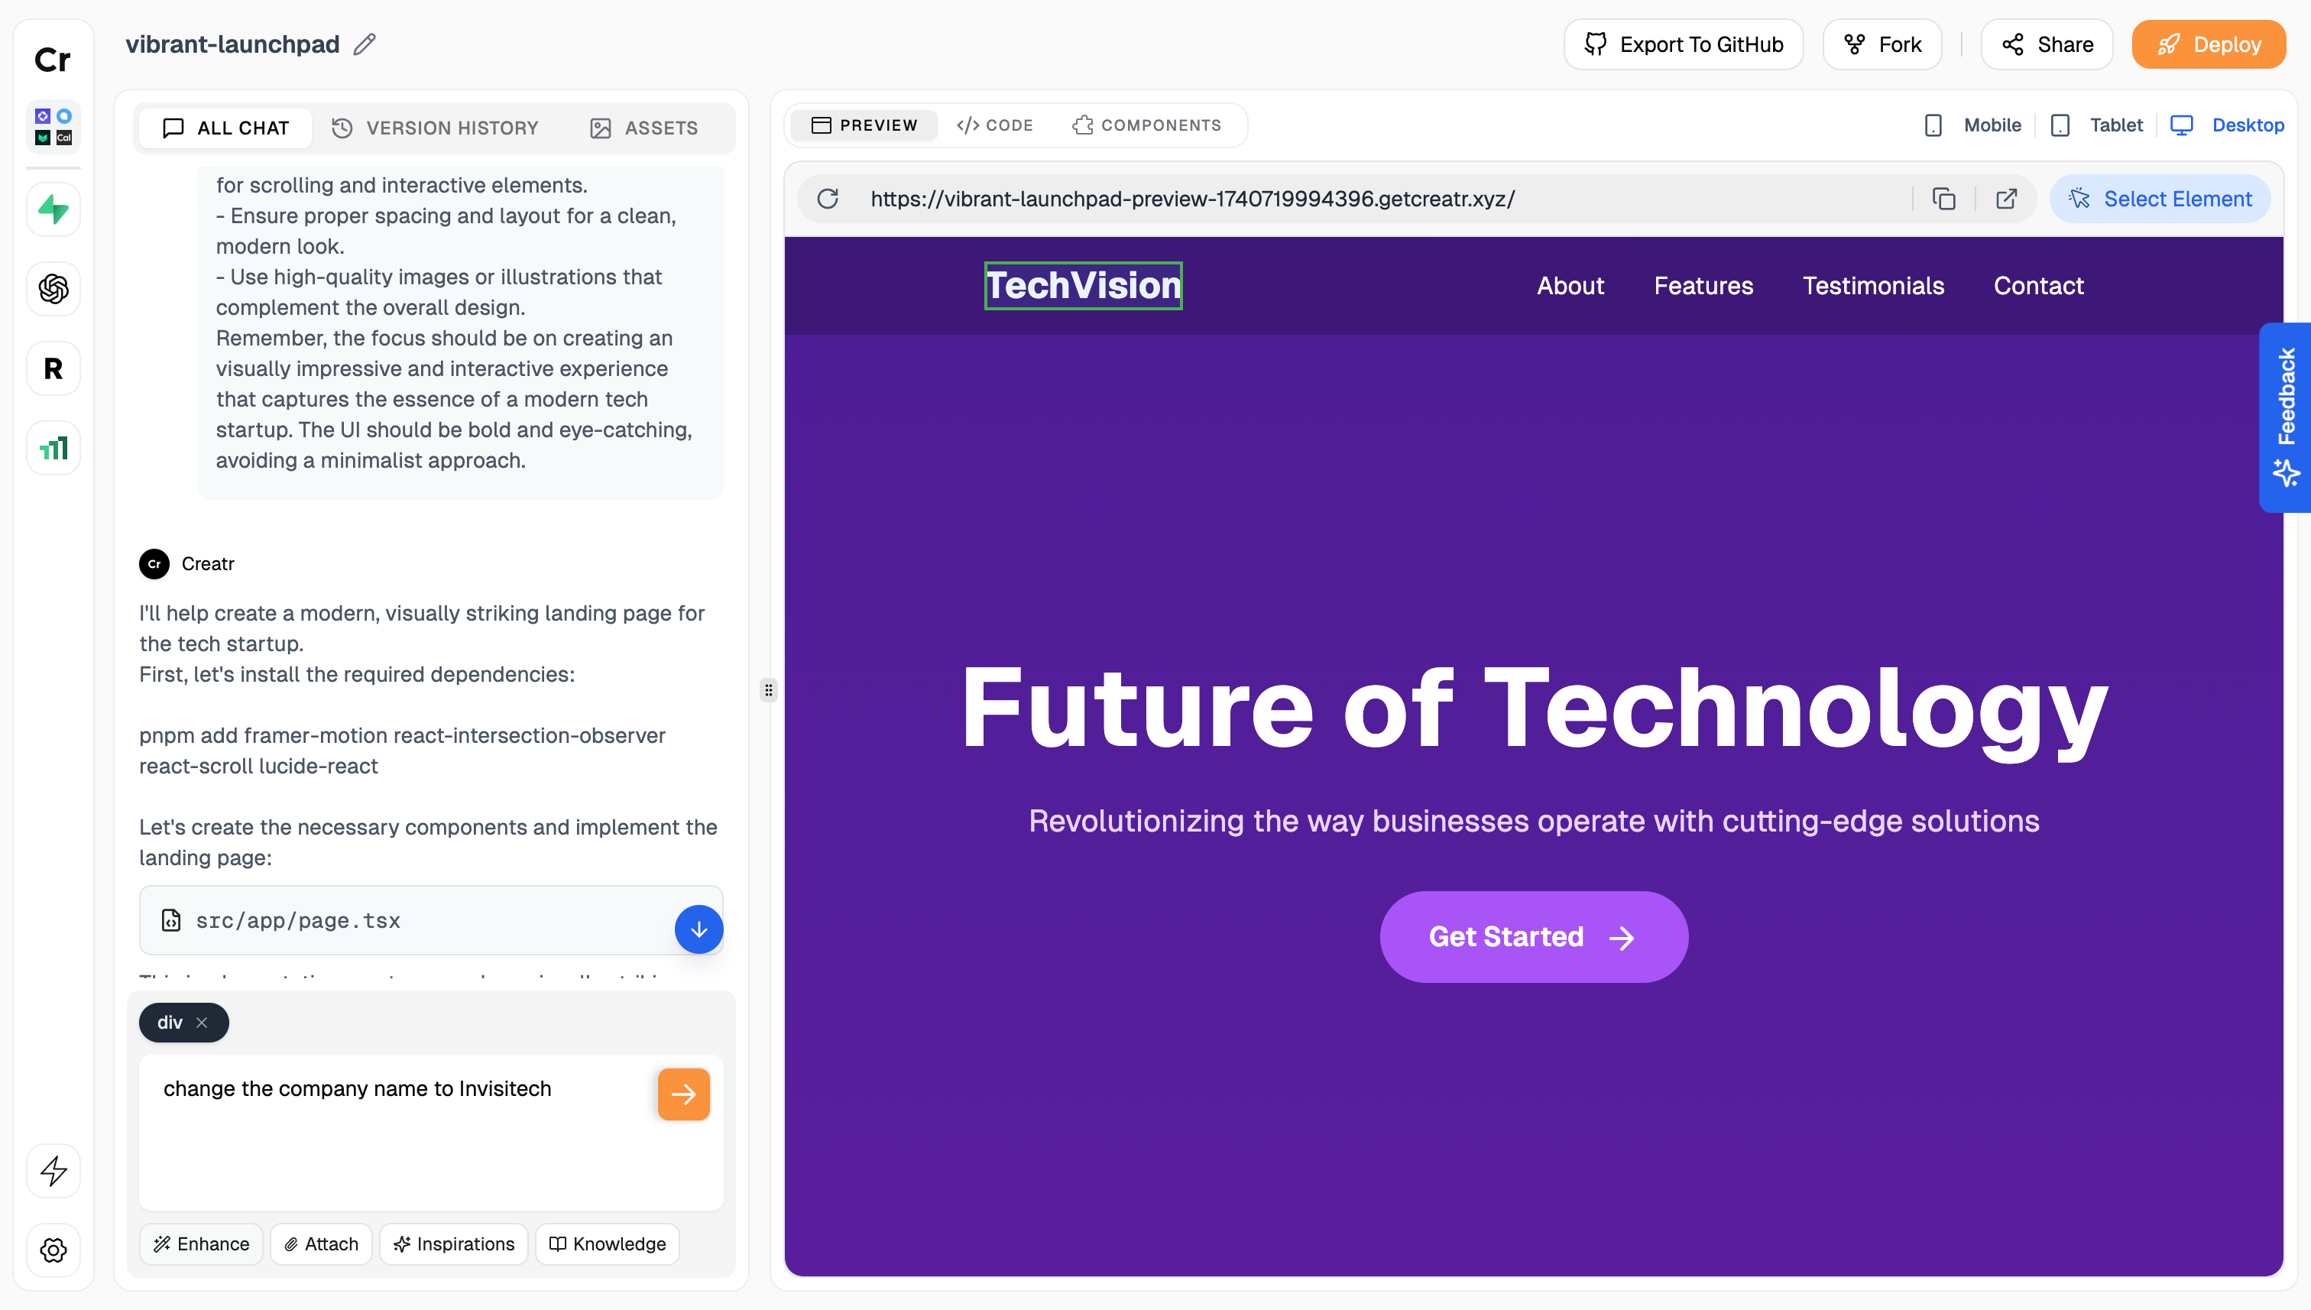The height and width of the screenshot is (1310, 2311).
Task: Open the Version History tab
Action: [436, 128]
